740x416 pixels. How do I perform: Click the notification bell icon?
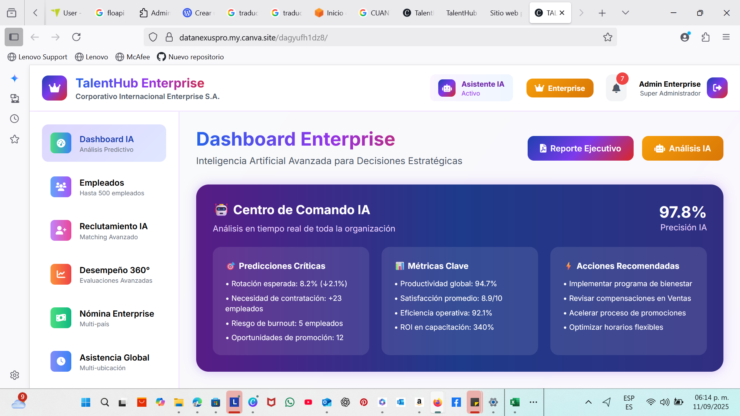click(616, 89)
